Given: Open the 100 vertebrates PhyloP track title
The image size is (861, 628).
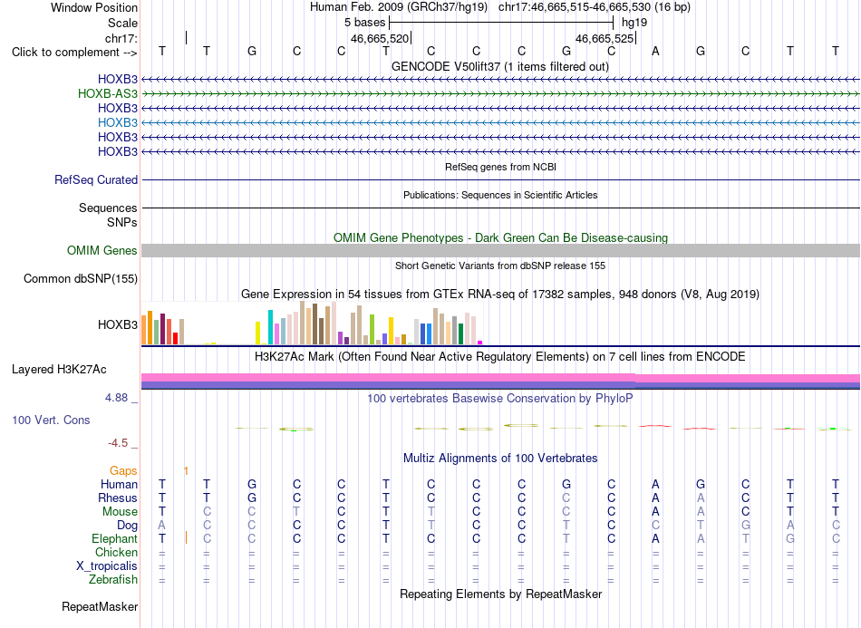Looking at the screenshot, I should [500, 399].
